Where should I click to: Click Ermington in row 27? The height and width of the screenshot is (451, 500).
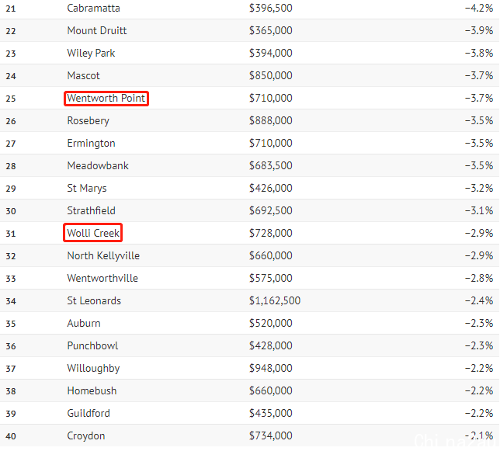(x=91, y=144)
